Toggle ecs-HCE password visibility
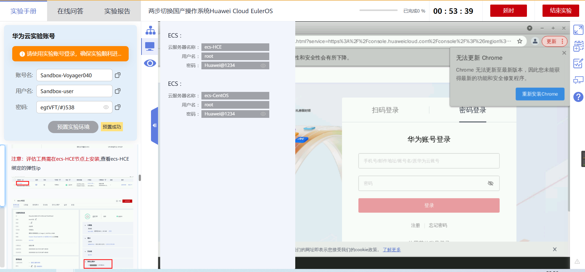 click(263, 66)
